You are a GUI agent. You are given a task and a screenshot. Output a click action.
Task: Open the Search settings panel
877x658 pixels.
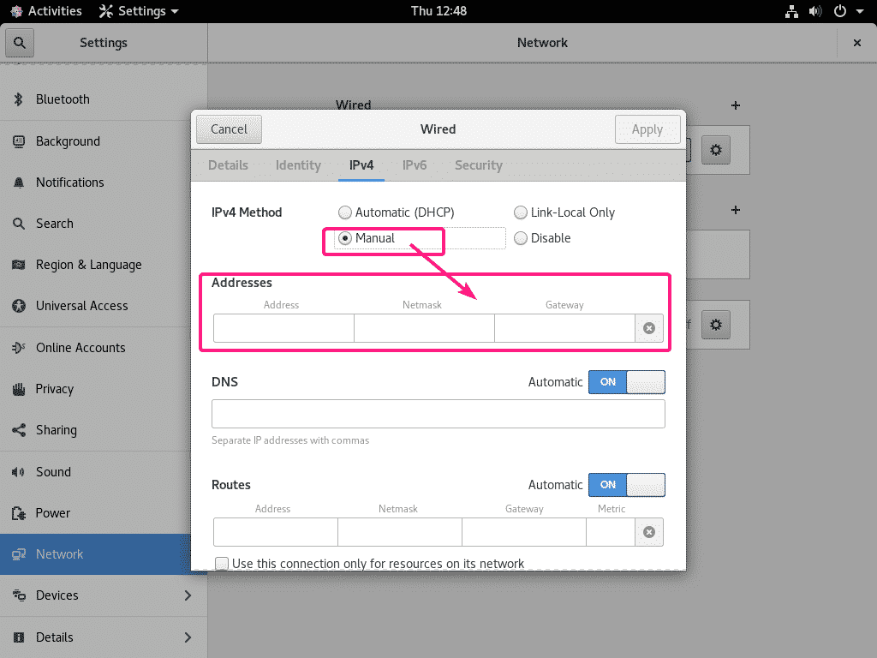pos(104,224)
